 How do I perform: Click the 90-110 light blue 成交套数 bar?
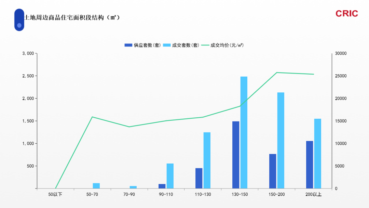point(170,176)
